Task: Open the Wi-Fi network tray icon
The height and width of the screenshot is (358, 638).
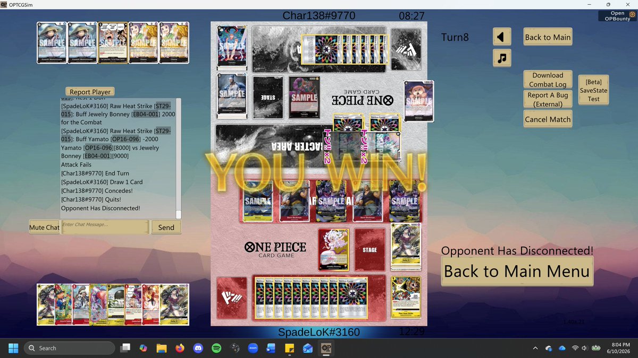Action: [x=575, y=348]
